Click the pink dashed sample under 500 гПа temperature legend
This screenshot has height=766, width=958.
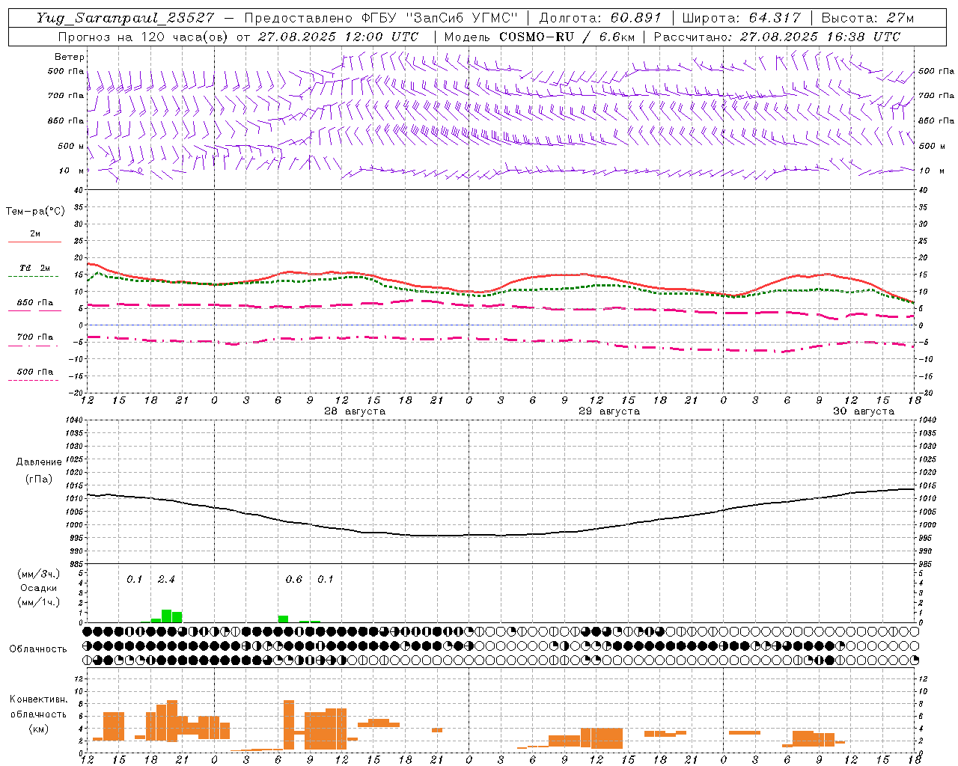34,380
